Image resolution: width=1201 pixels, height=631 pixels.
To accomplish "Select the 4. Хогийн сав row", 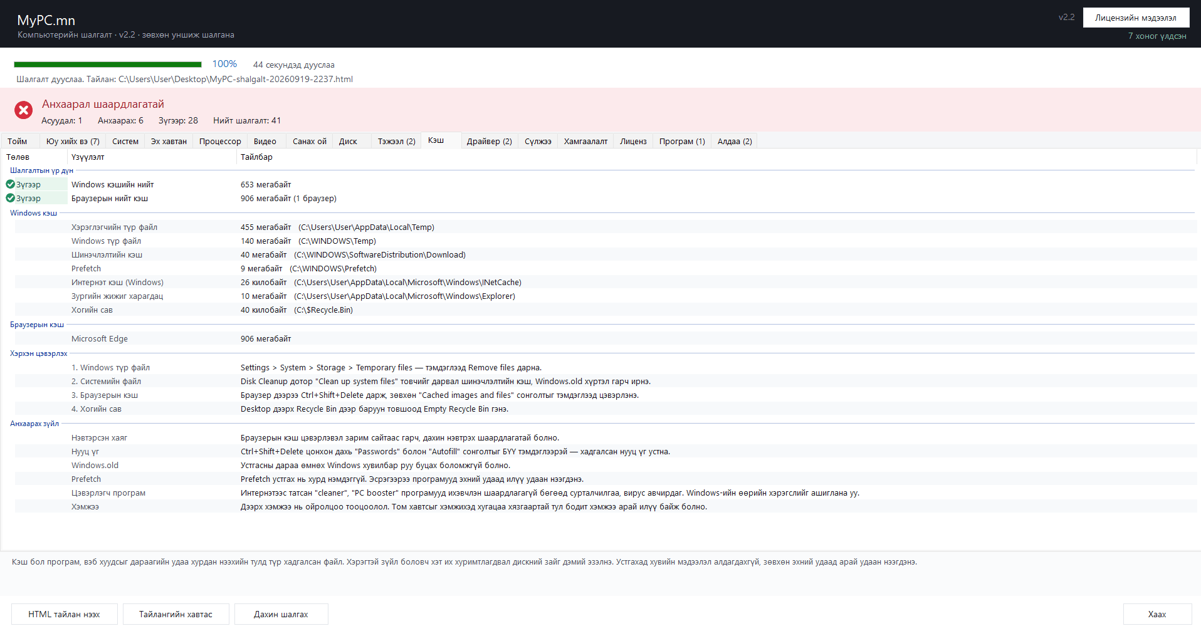I will (606, 409).
